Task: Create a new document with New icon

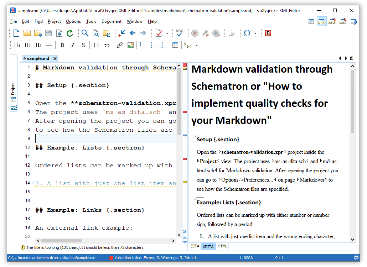Action: (x=16, y=33)
